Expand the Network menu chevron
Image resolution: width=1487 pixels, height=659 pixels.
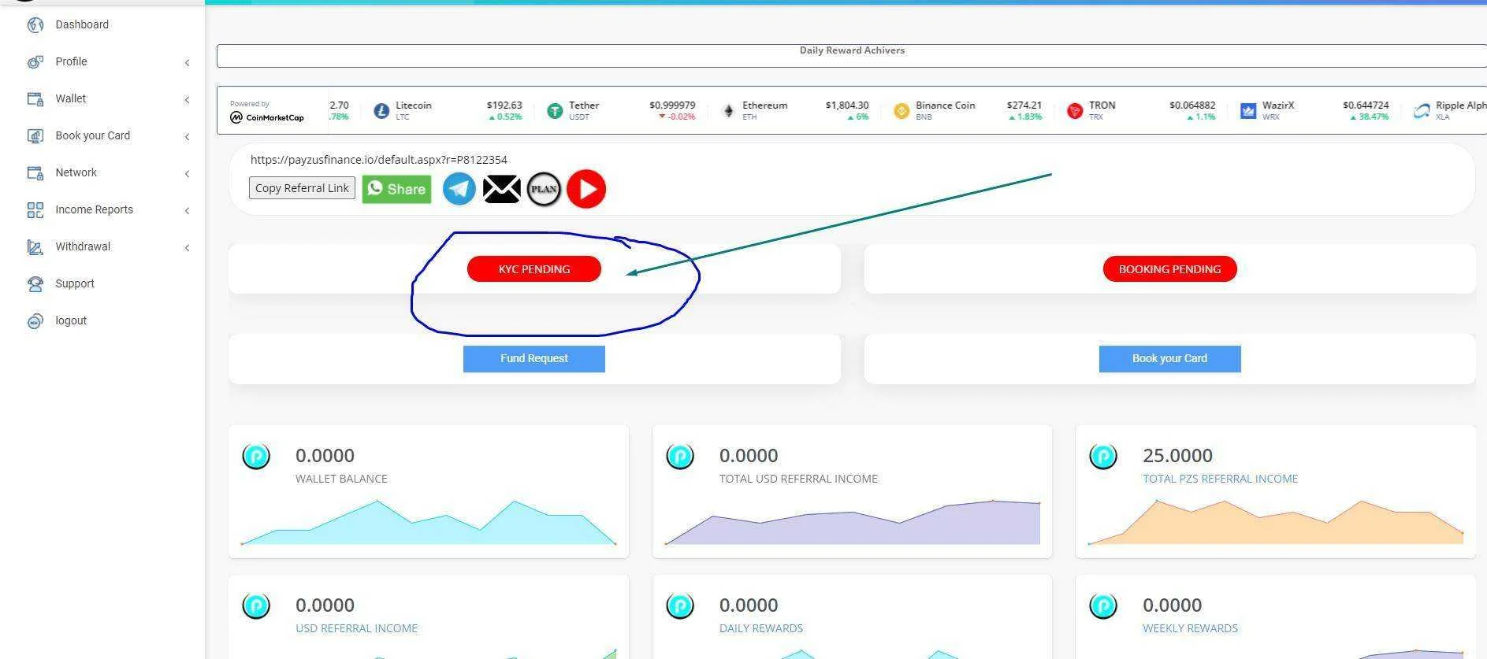pyautogui.click(x=187, y=174)
